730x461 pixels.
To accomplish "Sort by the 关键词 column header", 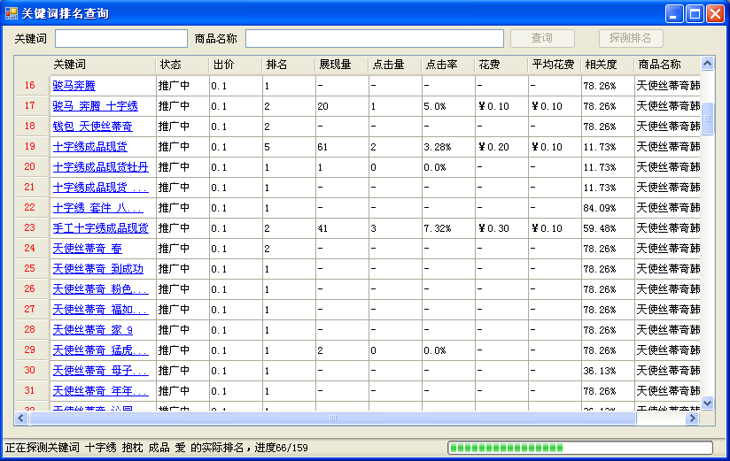I will click(103, 65).
